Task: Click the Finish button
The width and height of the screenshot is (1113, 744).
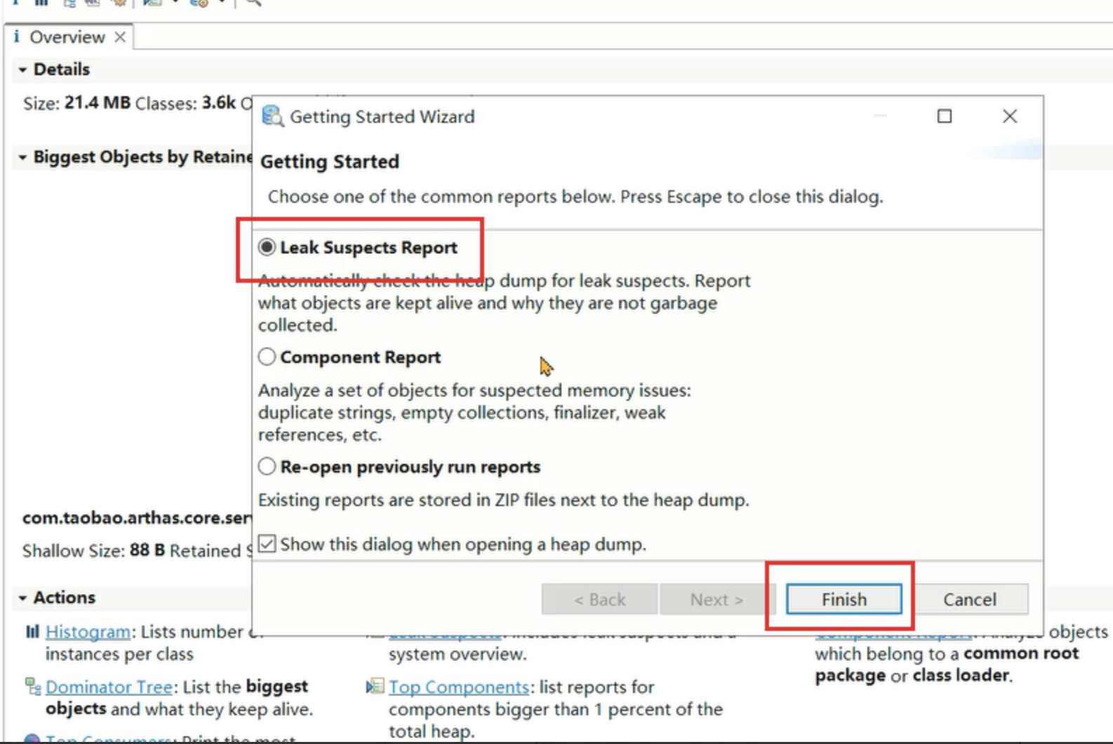Action: (844, 599)
